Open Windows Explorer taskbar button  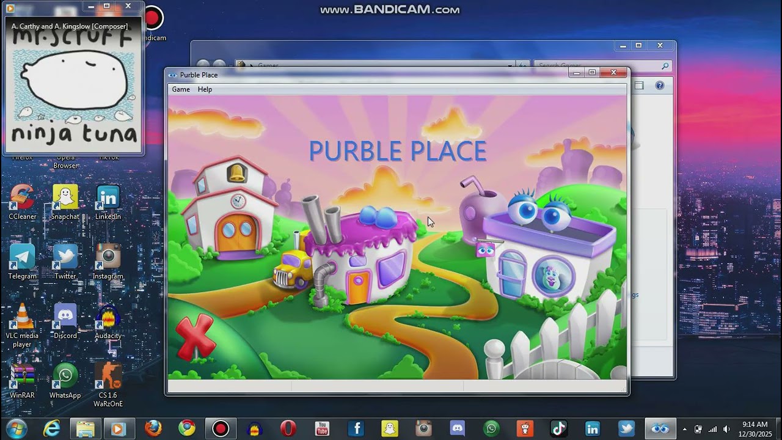86,429
